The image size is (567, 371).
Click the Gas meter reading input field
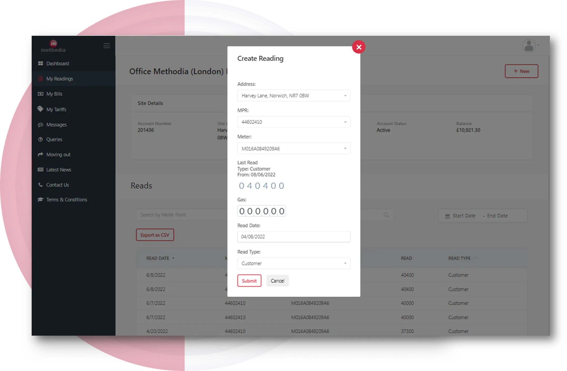click(x=261, y=211)
